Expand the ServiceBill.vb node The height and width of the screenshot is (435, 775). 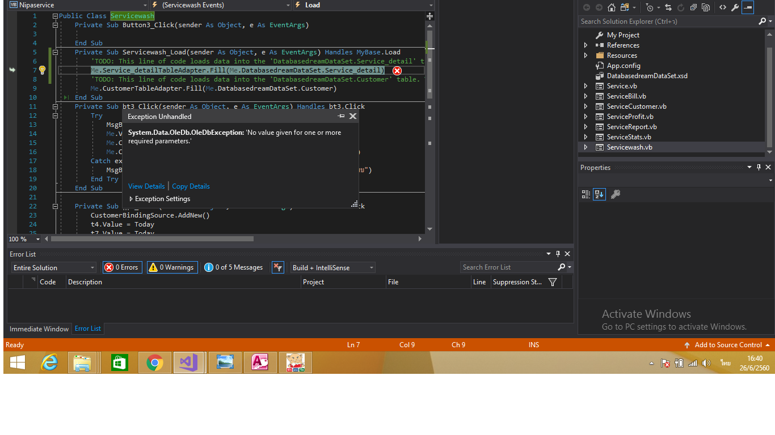point(586,96)
